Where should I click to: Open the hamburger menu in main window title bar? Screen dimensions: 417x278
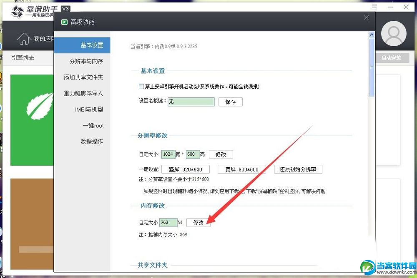pos(374,7)
